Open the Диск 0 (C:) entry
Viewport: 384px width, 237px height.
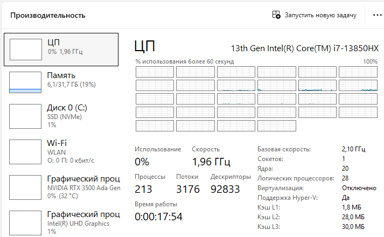(x=61, y=116)
